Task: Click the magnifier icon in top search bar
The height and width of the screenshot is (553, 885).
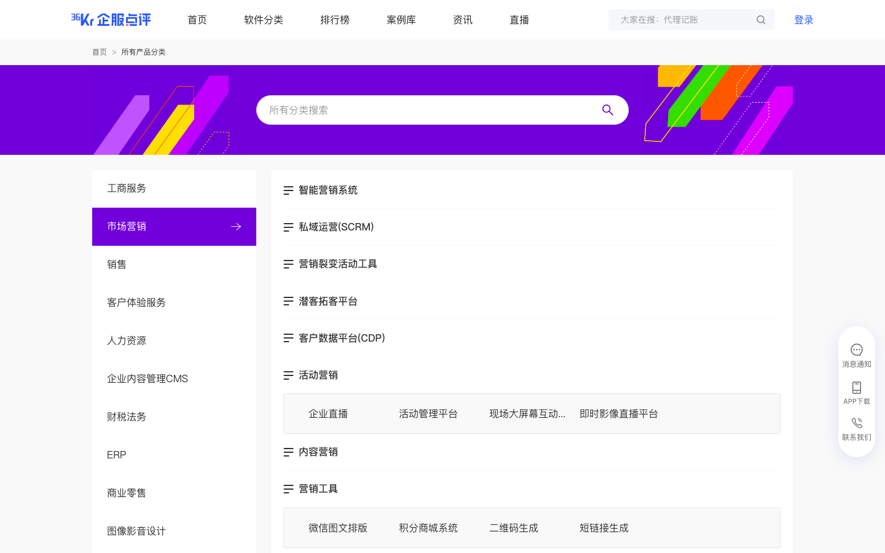Action: tap(761, 20)
